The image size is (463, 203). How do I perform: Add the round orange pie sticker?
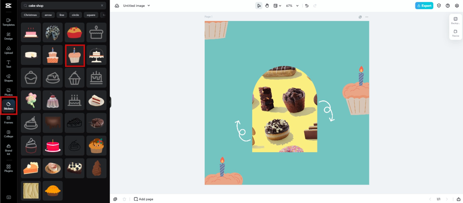pos(53,191)
